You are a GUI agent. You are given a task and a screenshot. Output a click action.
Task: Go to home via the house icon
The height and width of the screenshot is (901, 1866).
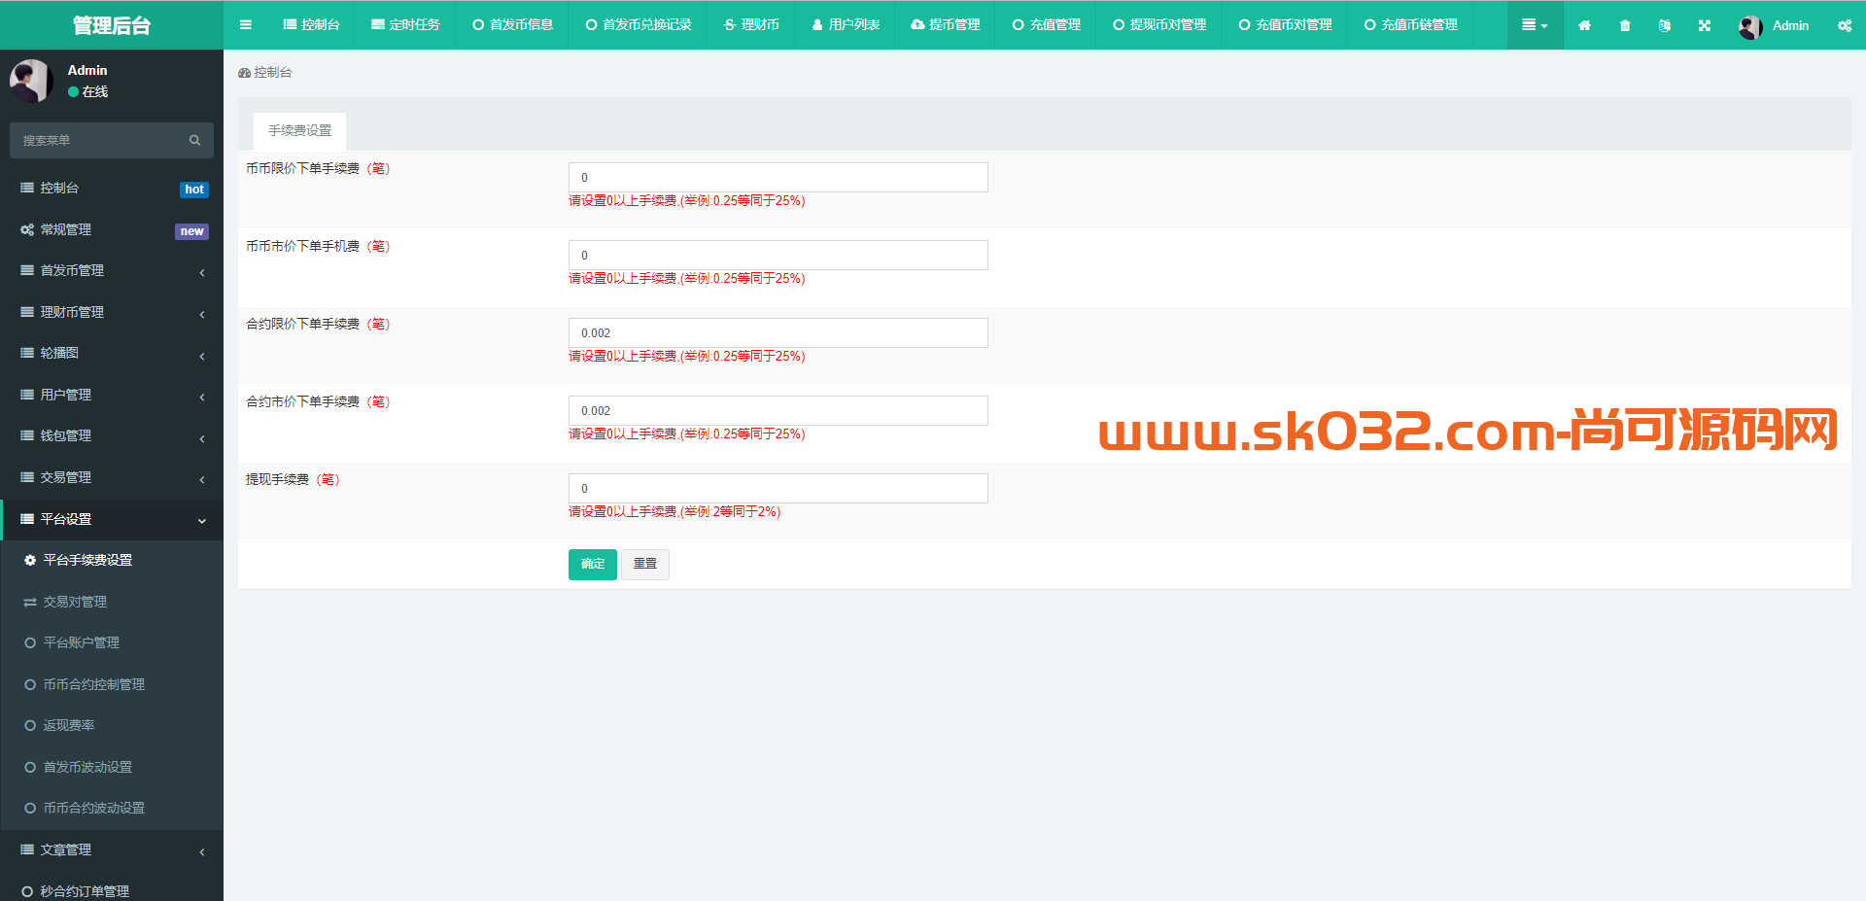(x=1584, y=25)
